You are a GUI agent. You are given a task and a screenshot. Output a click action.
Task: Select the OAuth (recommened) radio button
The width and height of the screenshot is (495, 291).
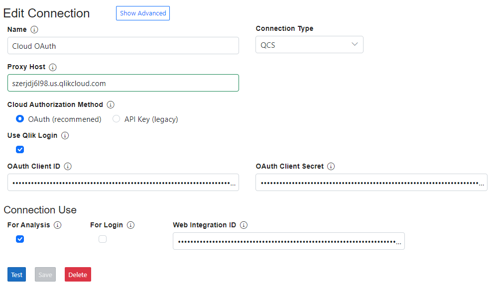coord(20,119)
